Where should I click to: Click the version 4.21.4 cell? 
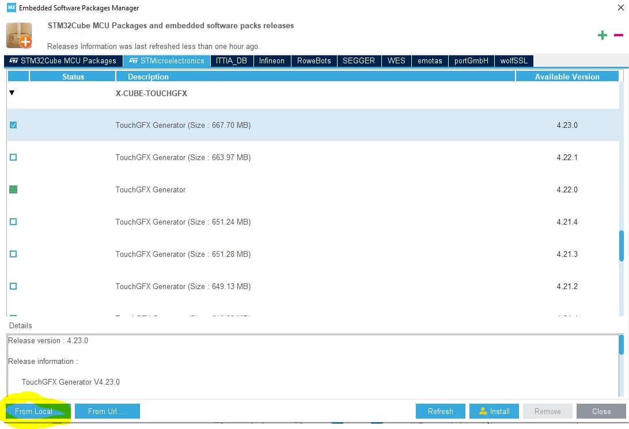point(567,222)
